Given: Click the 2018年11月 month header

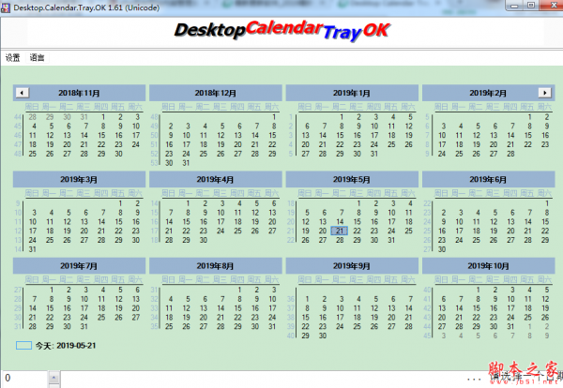Looking at the screenshot, I should [79, 93].
